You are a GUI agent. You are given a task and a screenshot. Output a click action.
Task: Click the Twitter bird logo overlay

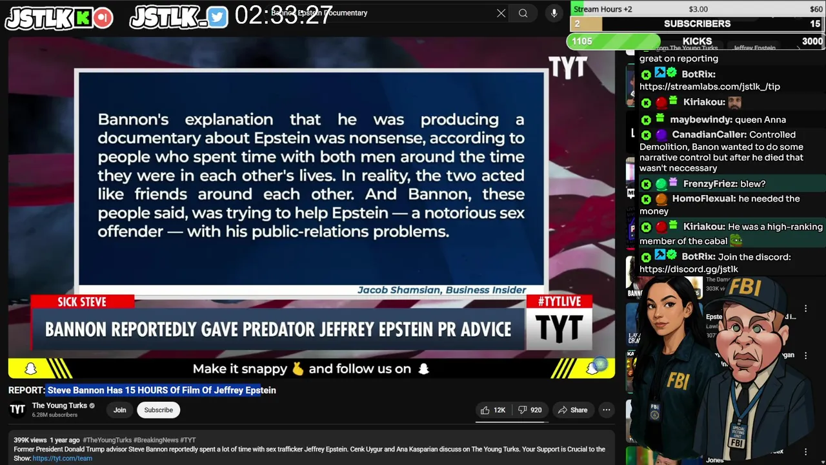[217, 17]
